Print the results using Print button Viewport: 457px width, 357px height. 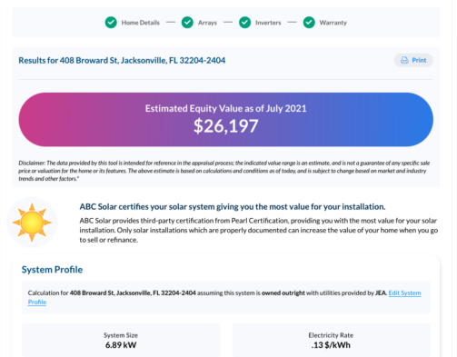(413, 60)
